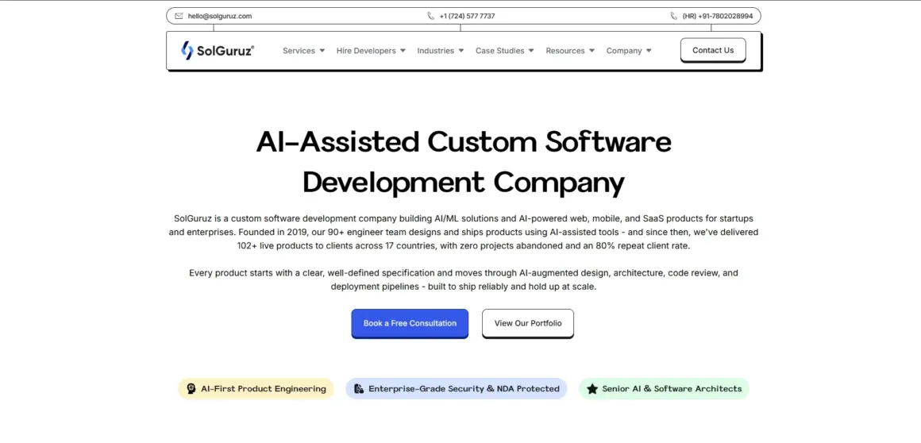
Task: Click the Contact Us button
Action: coord(713,50)
